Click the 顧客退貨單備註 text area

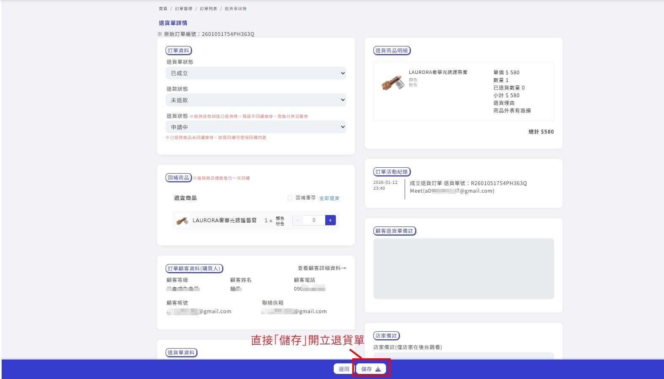click(464, 269)
